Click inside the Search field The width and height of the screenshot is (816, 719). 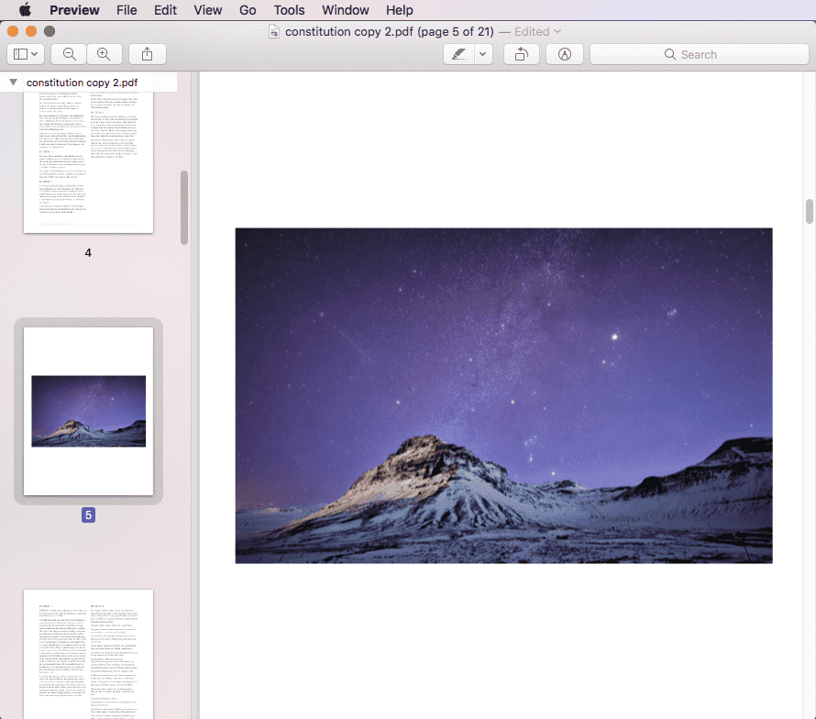coord(699,54)
